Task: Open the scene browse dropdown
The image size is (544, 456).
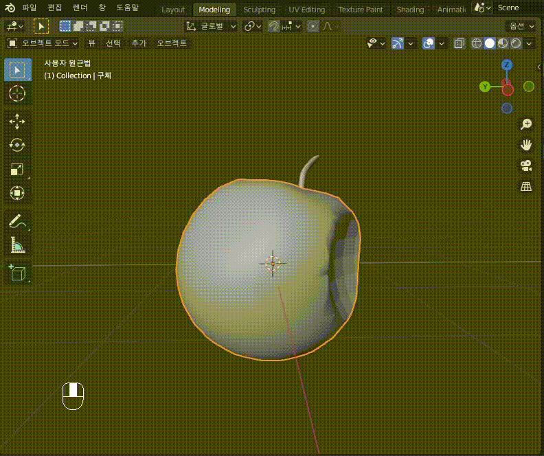Action: point(483,8)
